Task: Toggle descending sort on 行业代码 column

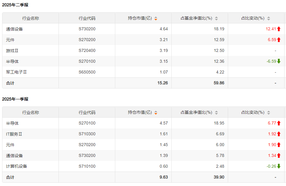Action: tap(87, 18)
